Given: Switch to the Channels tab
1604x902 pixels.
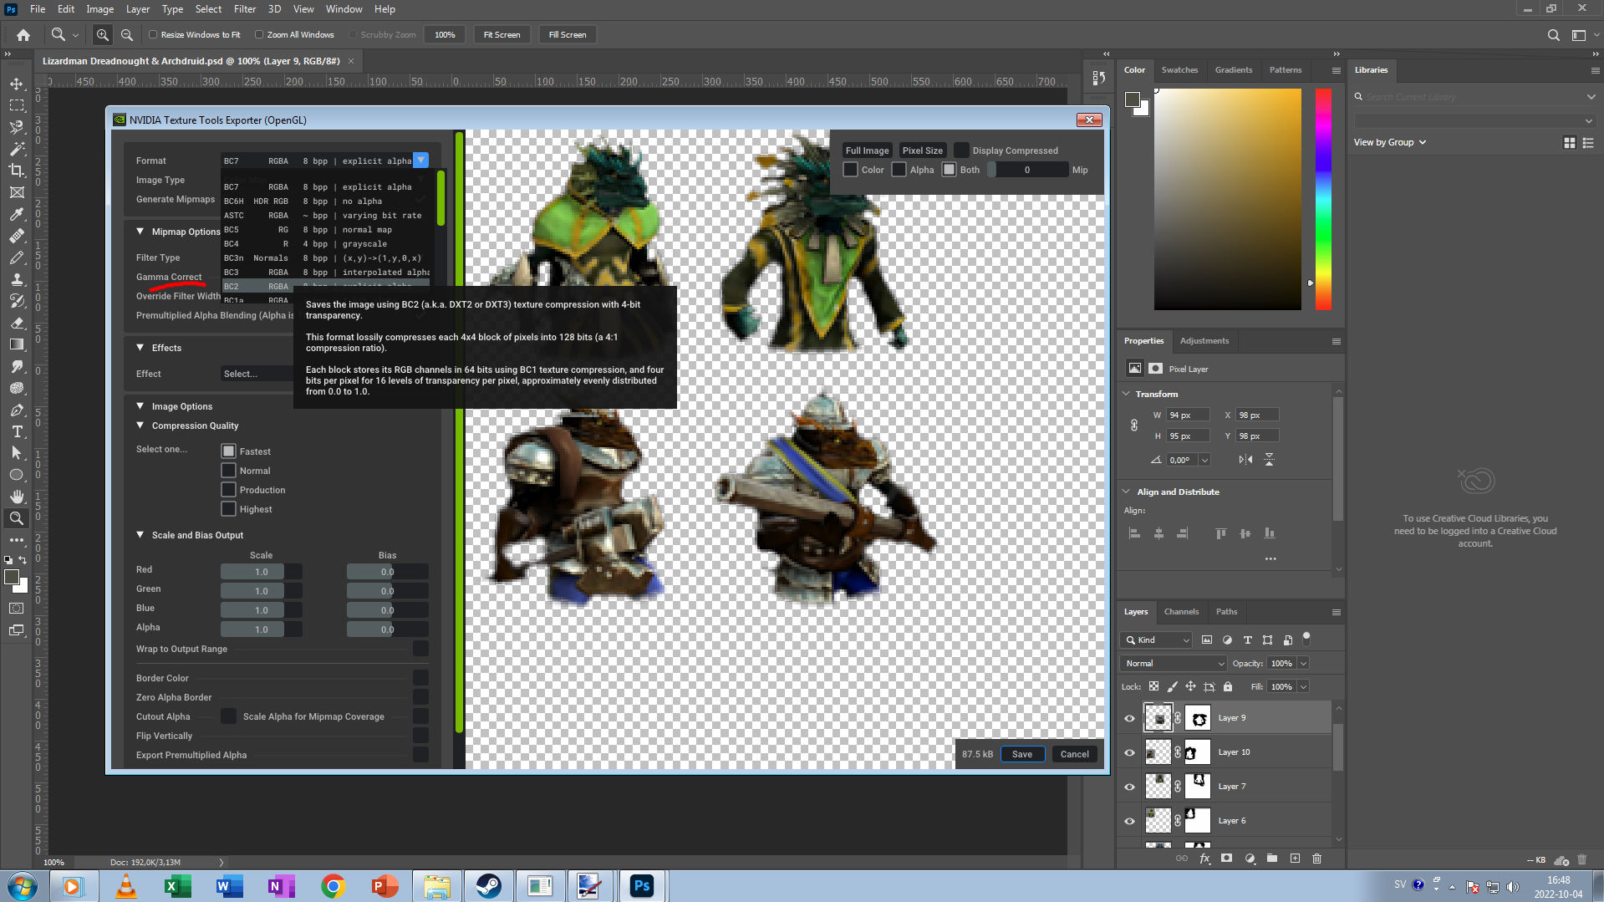Looking at the screenshot, I should [x=1181, y=612].
